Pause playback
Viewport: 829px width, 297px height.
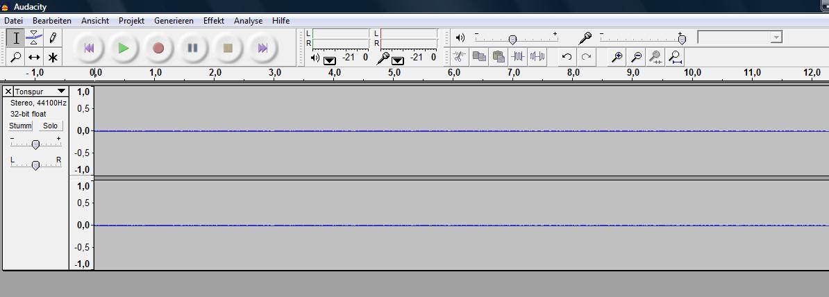coord(193,48)
